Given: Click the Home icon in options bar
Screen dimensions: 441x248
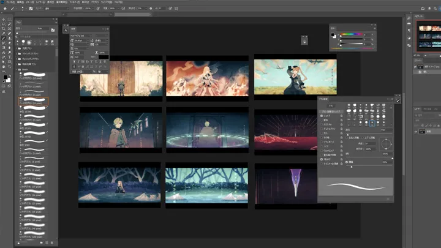Looking at the screenshot, I should [5, 9].
